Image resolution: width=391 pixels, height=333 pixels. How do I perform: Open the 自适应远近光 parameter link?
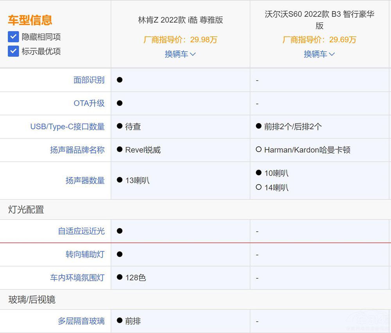(81, 231)
